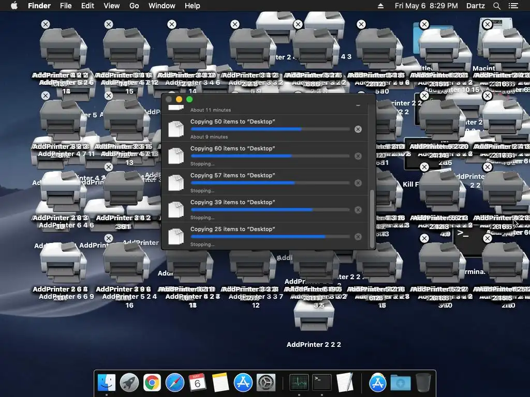
Task: Open Notes from the Dock
Action: tap(220, 383)
